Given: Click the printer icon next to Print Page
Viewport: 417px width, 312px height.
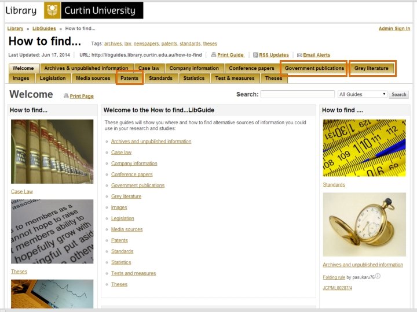Looking at the screenshot, I should click(66, 96).
